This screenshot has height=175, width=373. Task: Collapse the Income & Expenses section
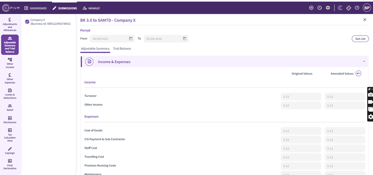364,62
